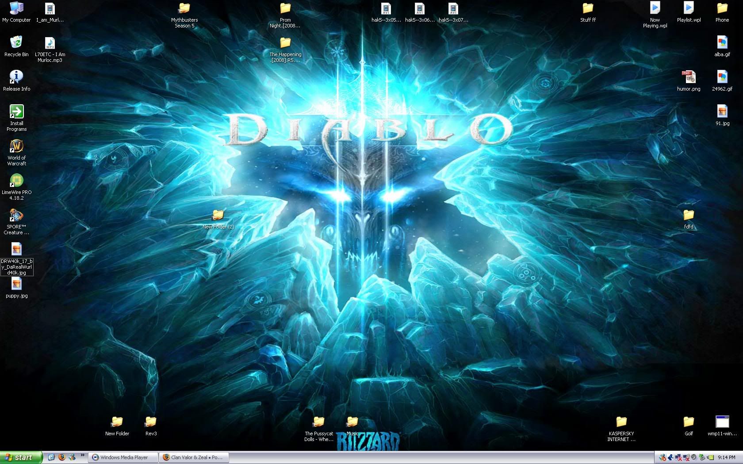This screenshot has height=464, width=743.
Task: Open the NVIDIA settings tray icon
Action: coord(710,457)
